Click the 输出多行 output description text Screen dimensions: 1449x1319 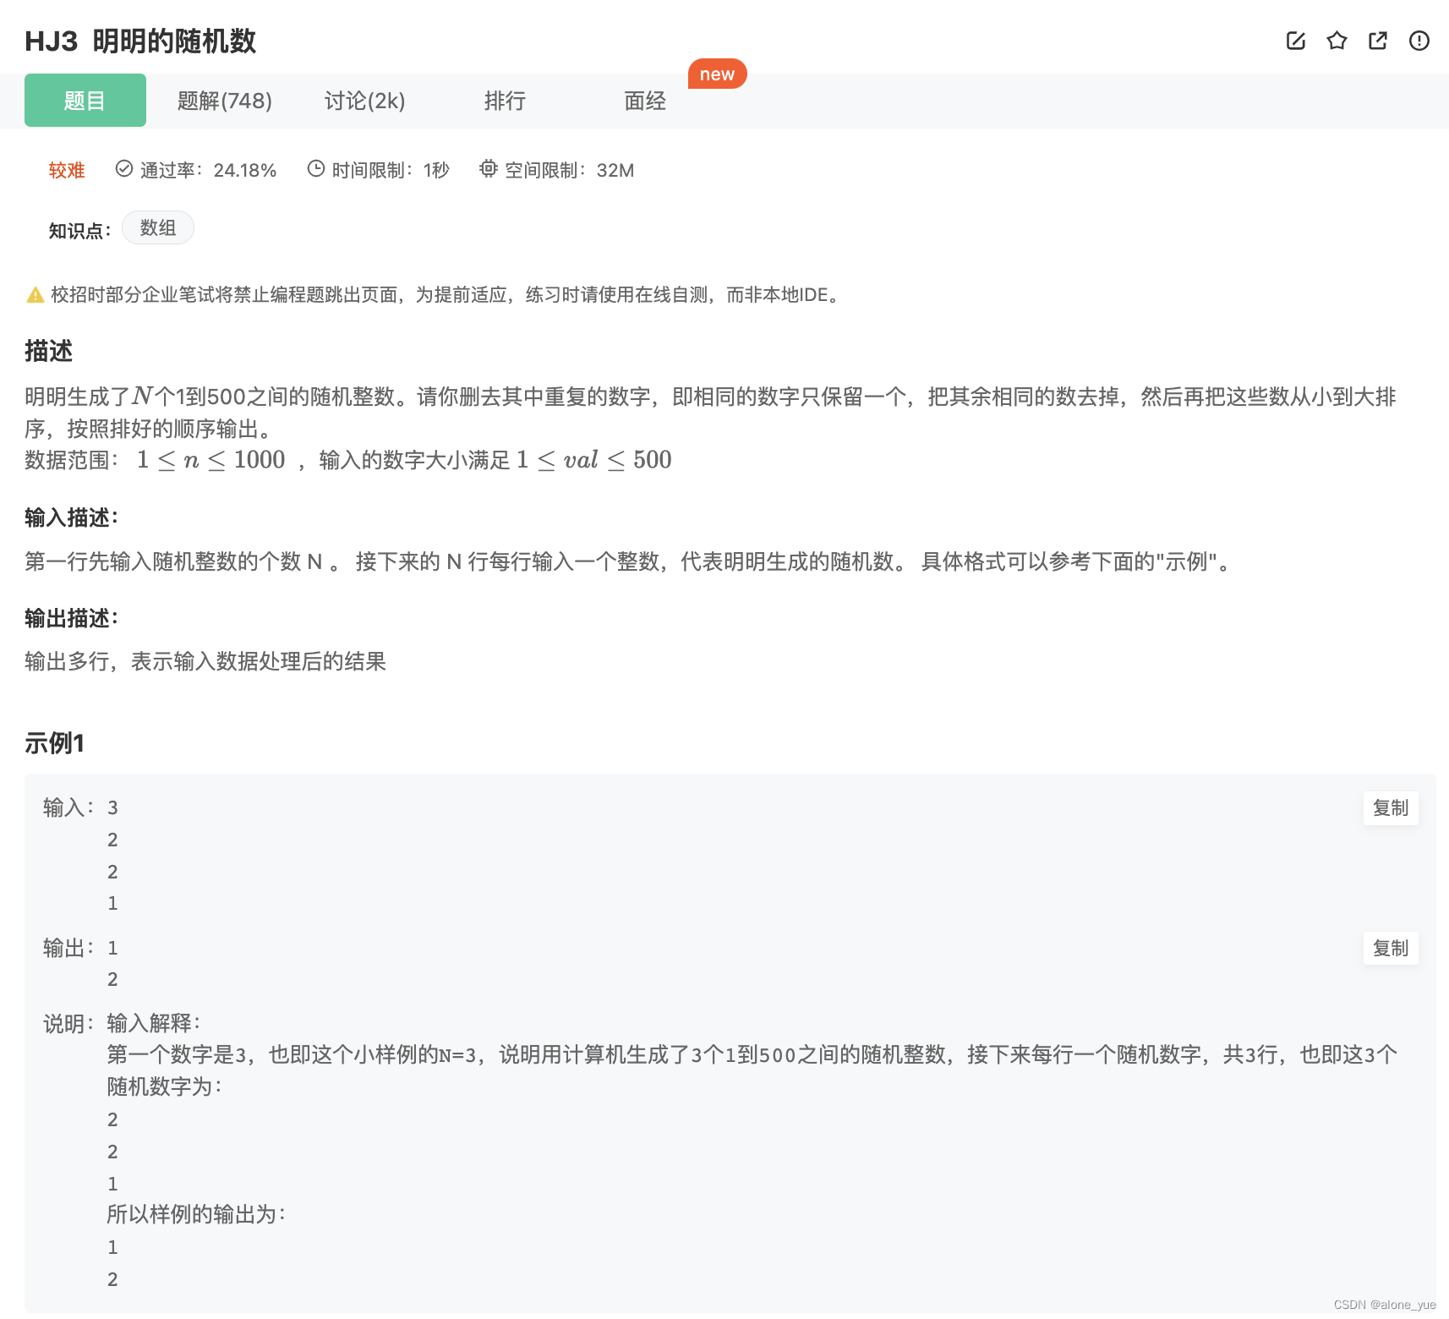(x=205, y=661)
